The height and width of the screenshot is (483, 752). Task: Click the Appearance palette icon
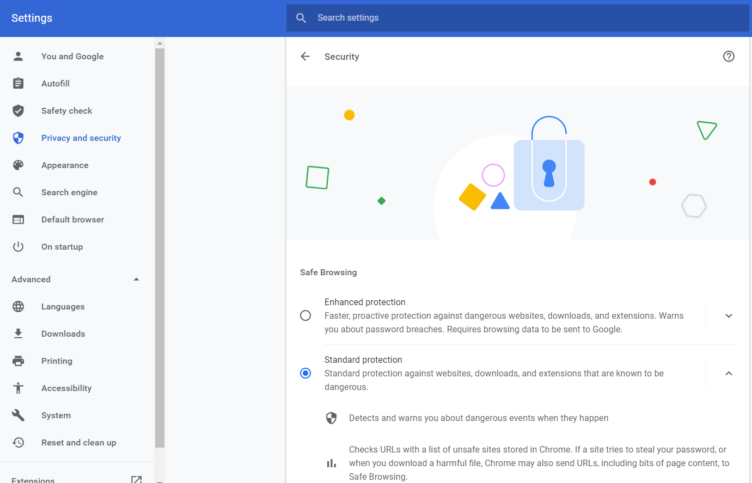19,165
